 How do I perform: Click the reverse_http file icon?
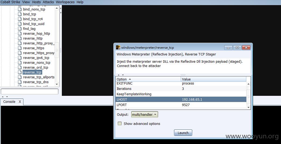coord(20,38)
